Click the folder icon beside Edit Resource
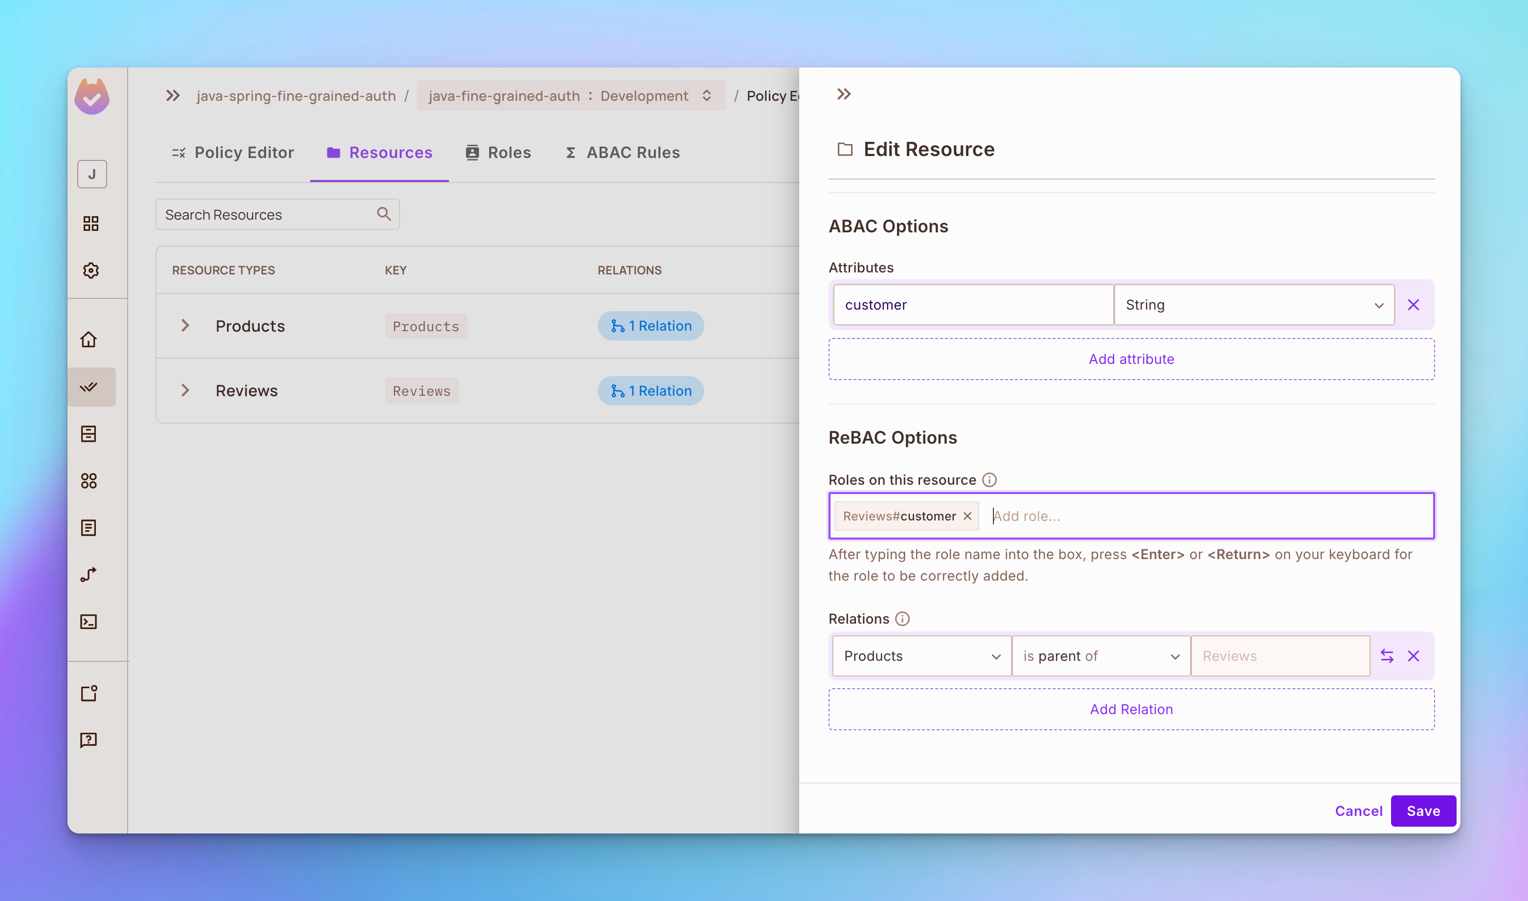The image size is (1528, 901). [845, 149]
